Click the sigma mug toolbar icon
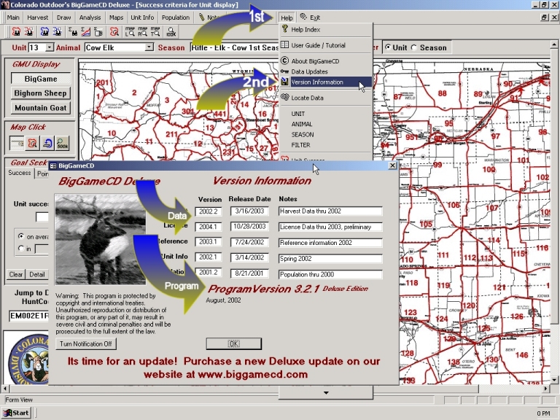The image size is (560, 420). [x=98, y=32]
